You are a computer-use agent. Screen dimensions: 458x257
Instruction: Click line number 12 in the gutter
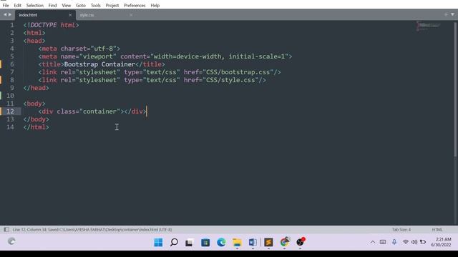(x=10, y=111)
